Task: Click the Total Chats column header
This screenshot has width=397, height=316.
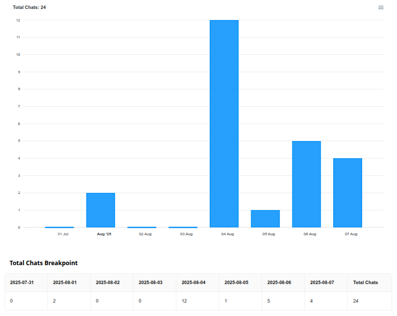Action: (x=365, y=283)
